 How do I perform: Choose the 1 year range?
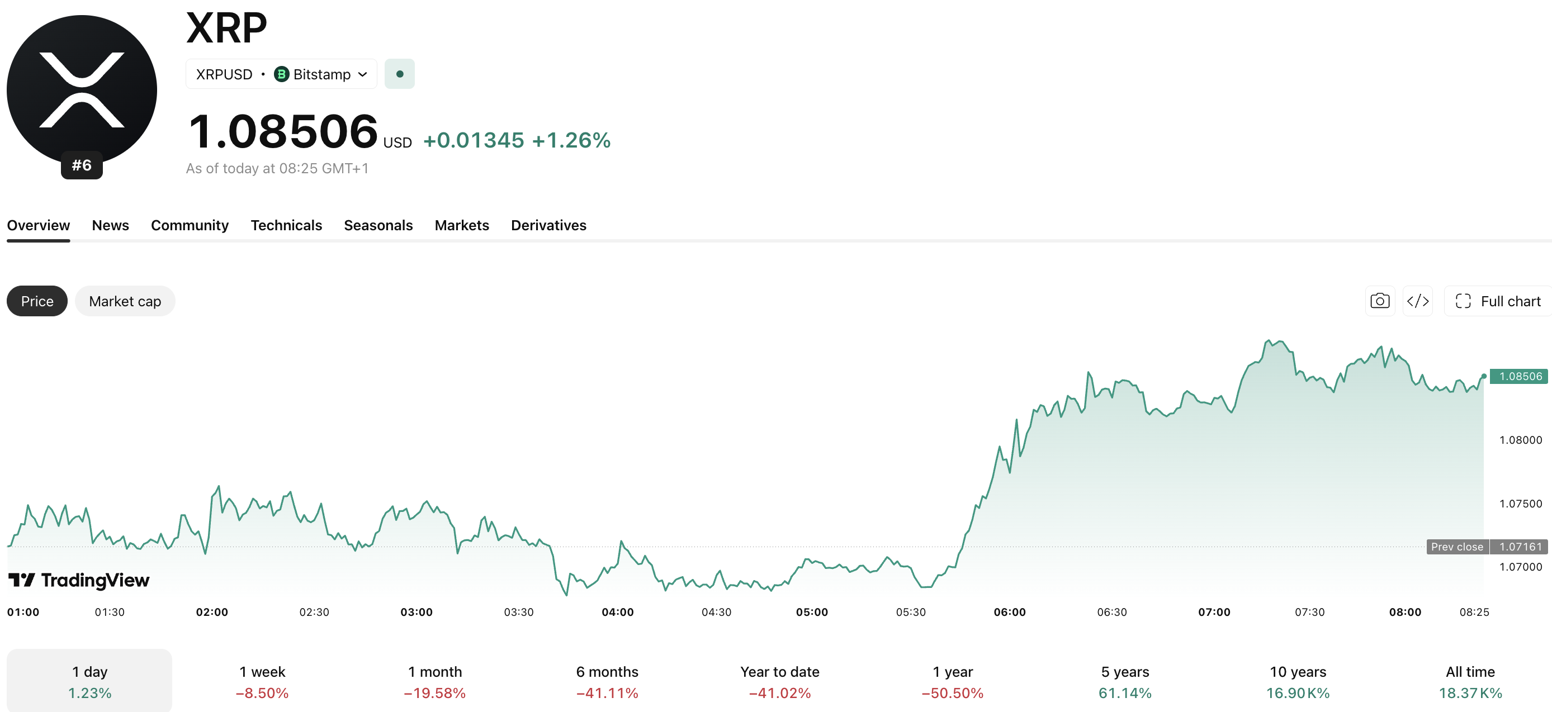click(953, 681)
